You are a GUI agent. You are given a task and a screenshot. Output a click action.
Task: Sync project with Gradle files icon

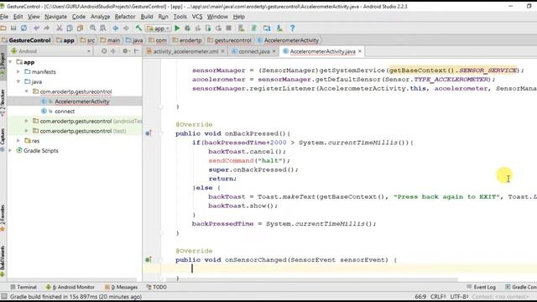(253, 28)
